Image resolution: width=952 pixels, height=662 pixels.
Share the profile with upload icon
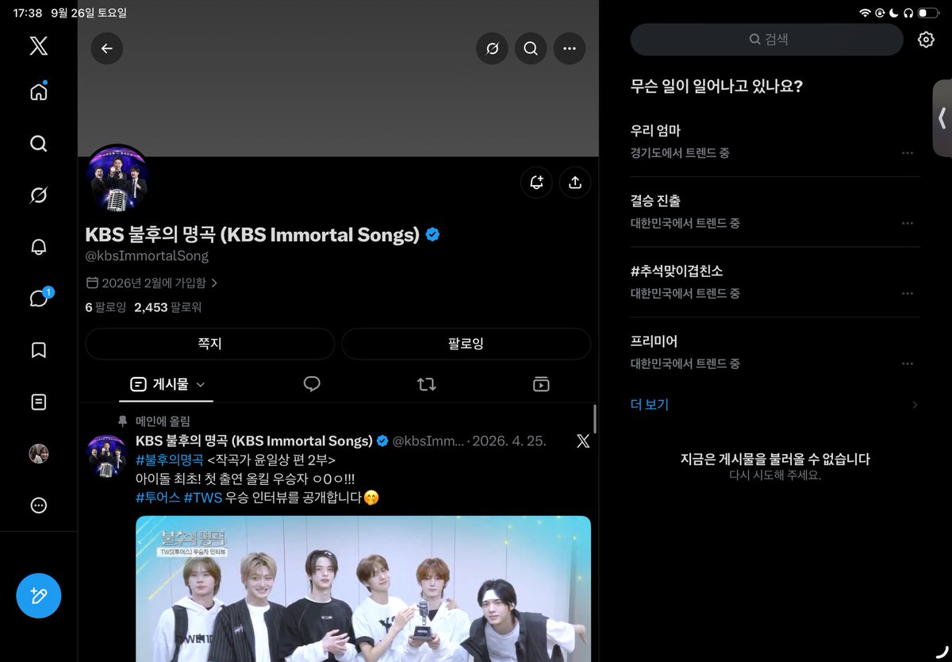click(x=575, y=182)
